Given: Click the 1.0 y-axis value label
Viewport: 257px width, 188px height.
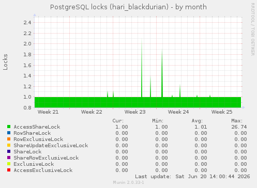Looking at the screenshot, I should point(27,97).
